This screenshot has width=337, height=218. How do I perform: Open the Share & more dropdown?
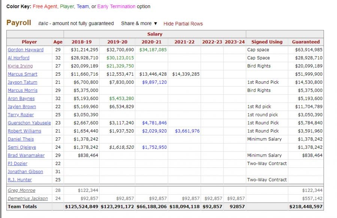(x=139, y=23)
